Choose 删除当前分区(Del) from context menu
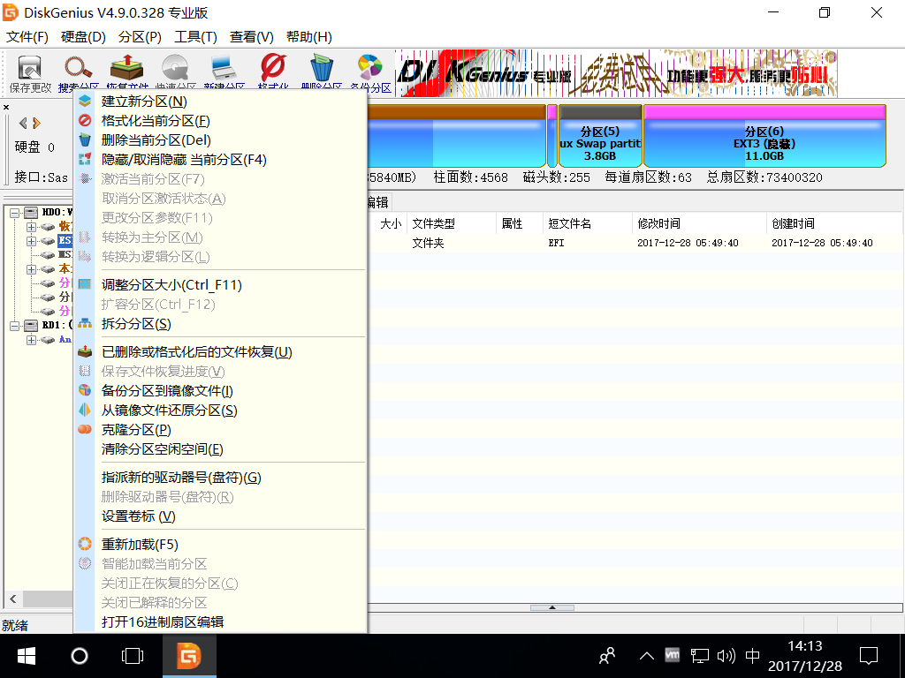Viewport: 905px width, 678px height. [220, 140]
